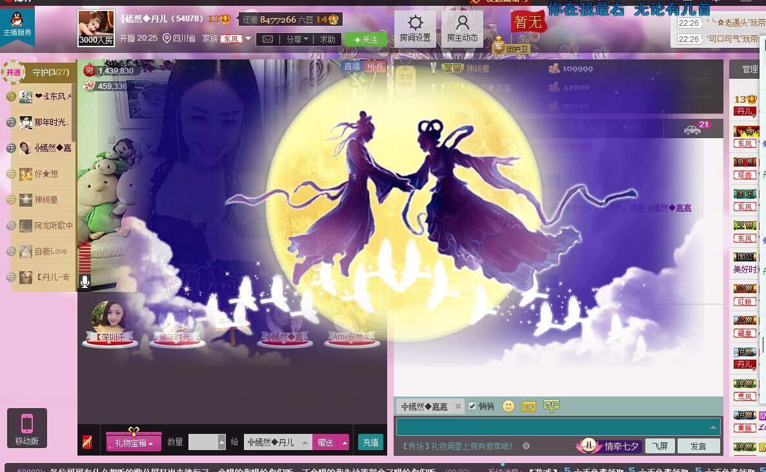Open the car icon tab with 21 badge
This screenshot has width=766, height=472.
pyautogui.click(x=693, y=128)
